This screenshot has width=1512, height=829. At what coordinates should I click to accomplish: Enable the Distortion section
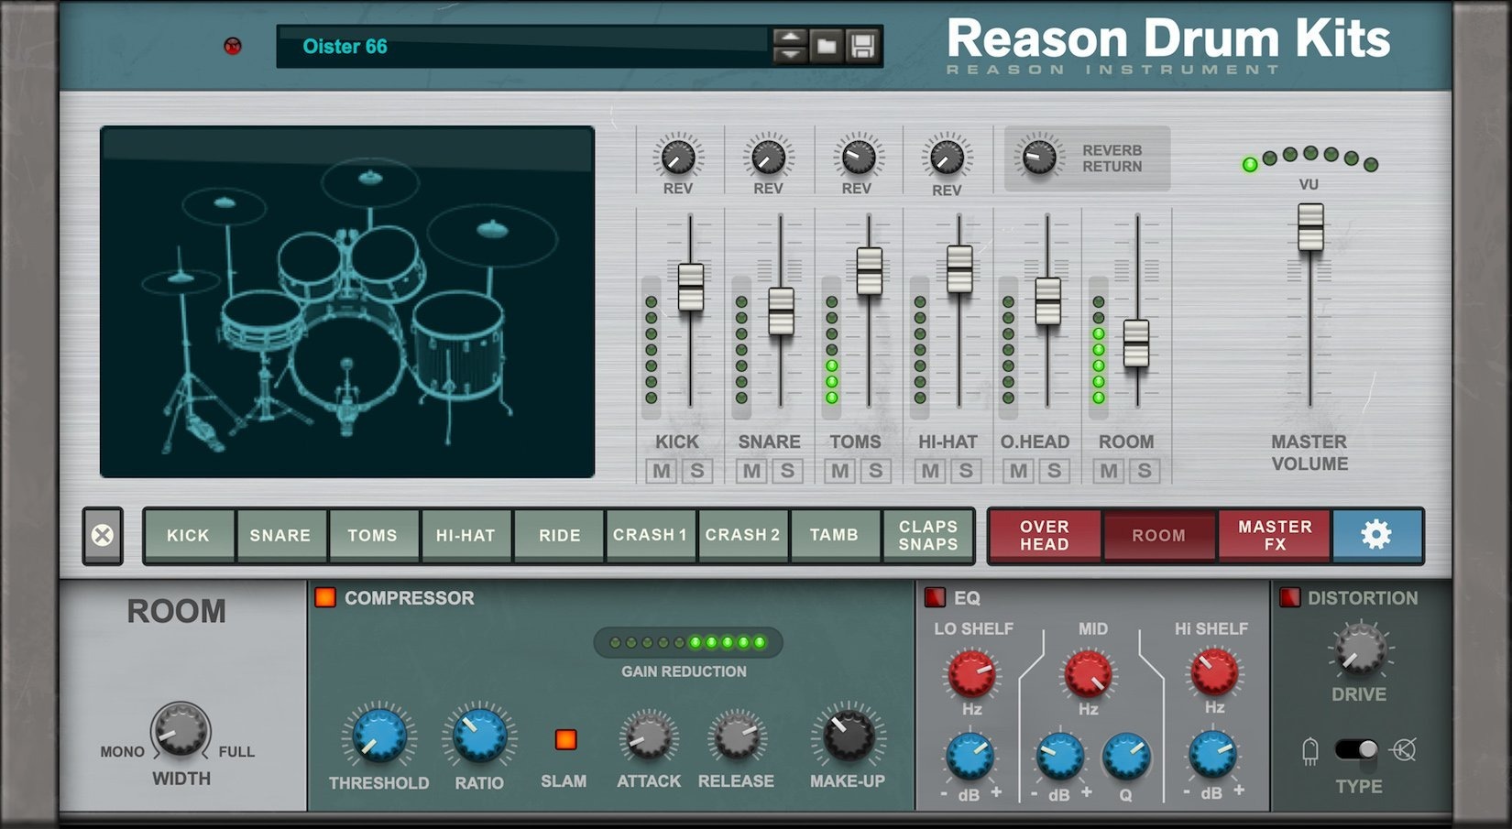coord(1292,597)
